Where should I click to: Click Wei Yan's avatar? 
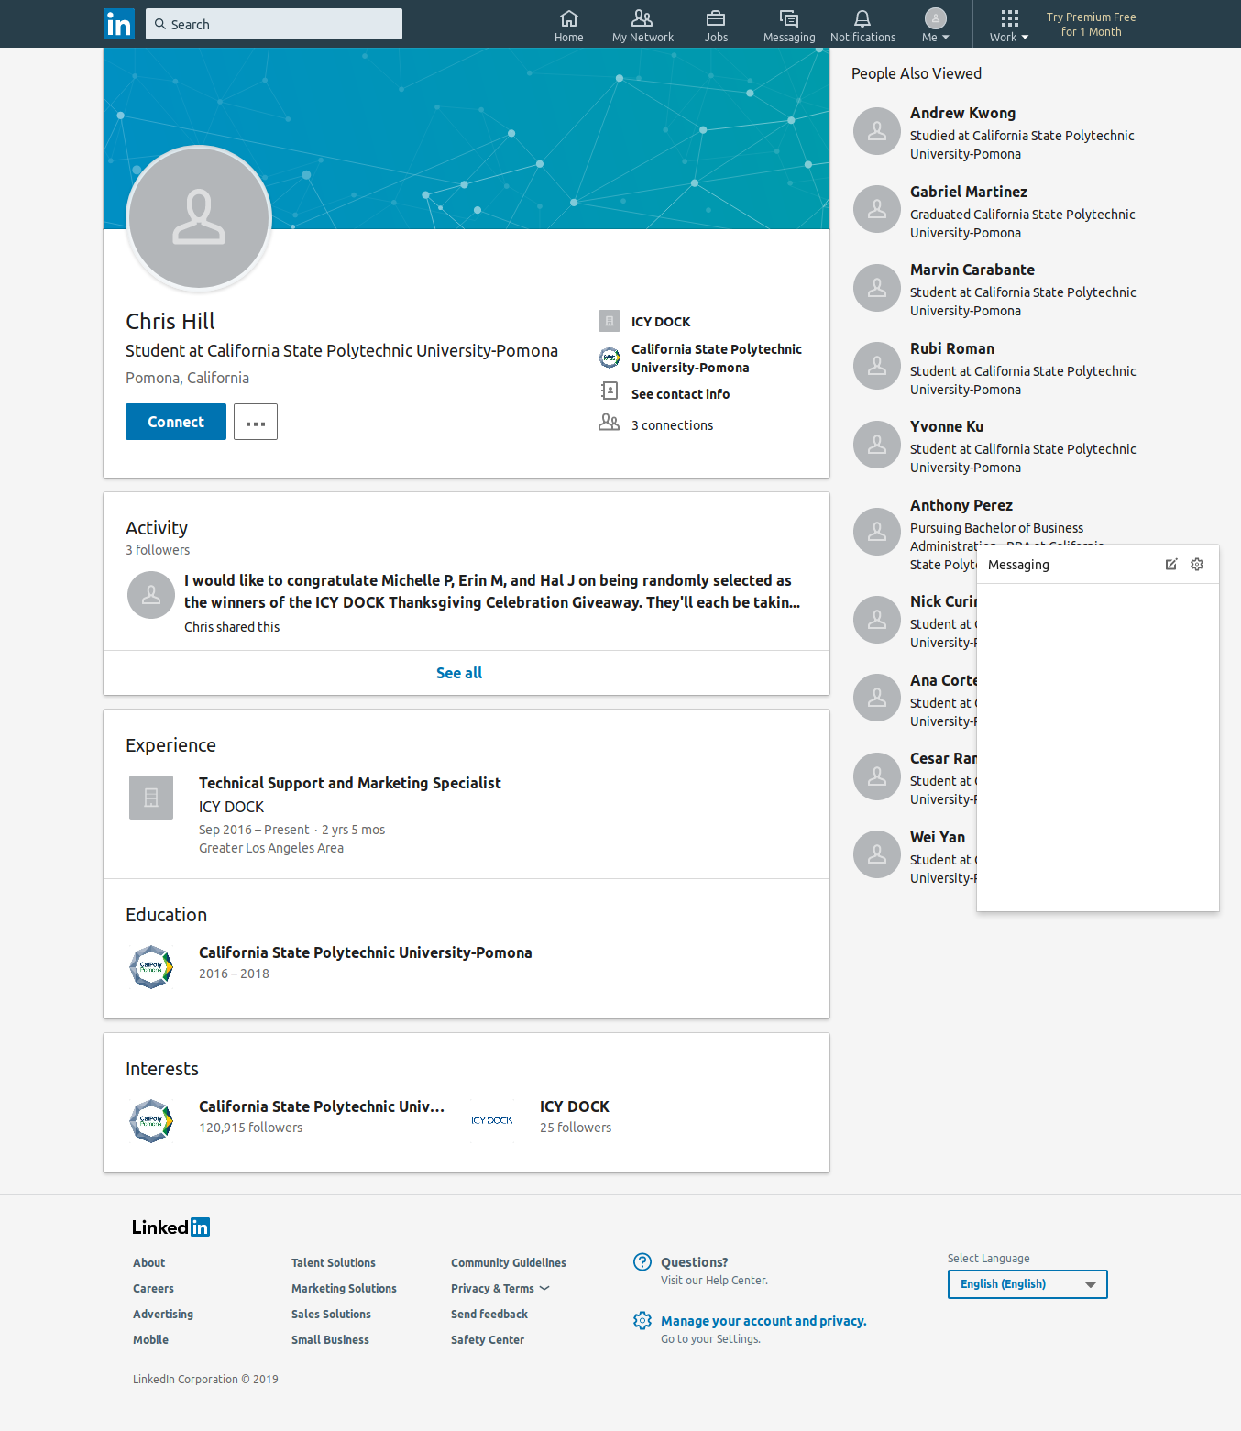[x=877, y=854]
